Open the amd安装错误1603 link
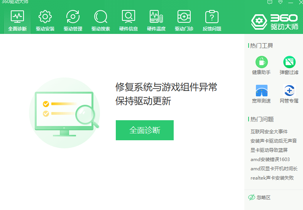The width and height of the screenshot is (303, 210). coord(270,160)
